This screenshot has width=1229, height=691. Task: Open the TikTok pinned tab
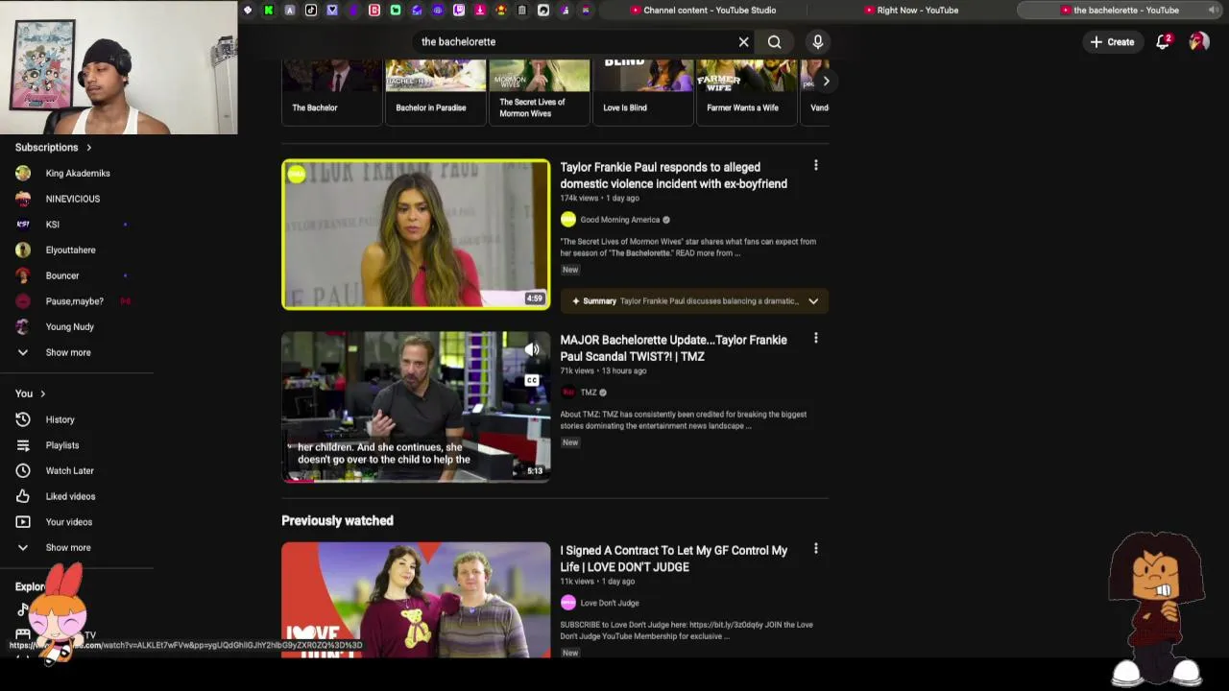[x=310, y=11]
